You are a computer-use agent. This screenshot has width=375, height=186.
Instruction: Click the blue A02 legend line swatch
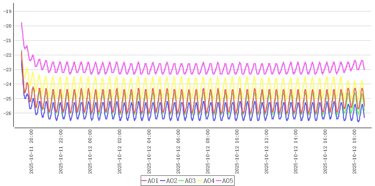coord(162,181)
